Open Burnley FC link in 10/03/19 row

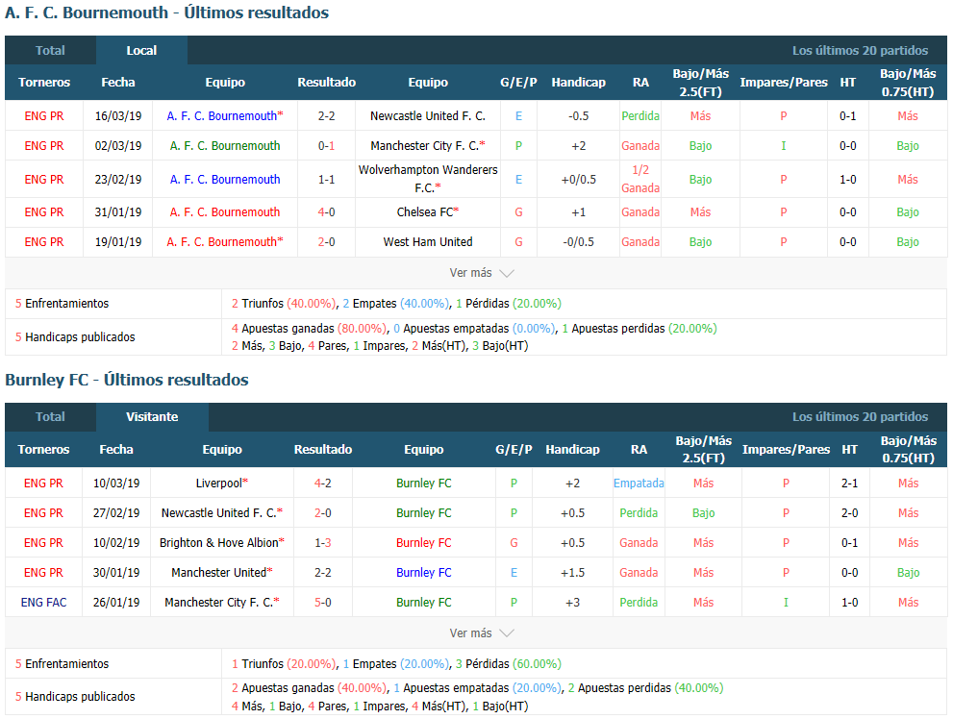424,483
